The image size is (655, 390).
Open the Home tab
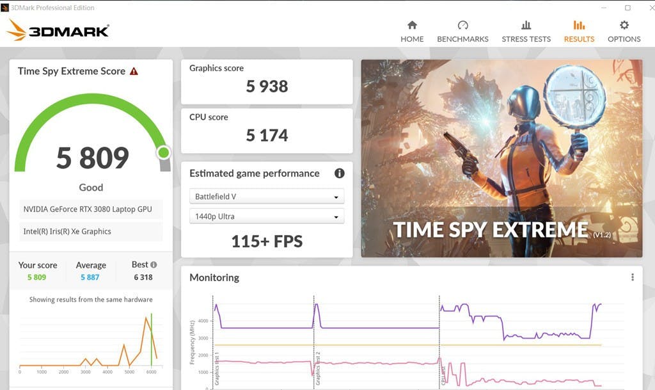(412, 31)
